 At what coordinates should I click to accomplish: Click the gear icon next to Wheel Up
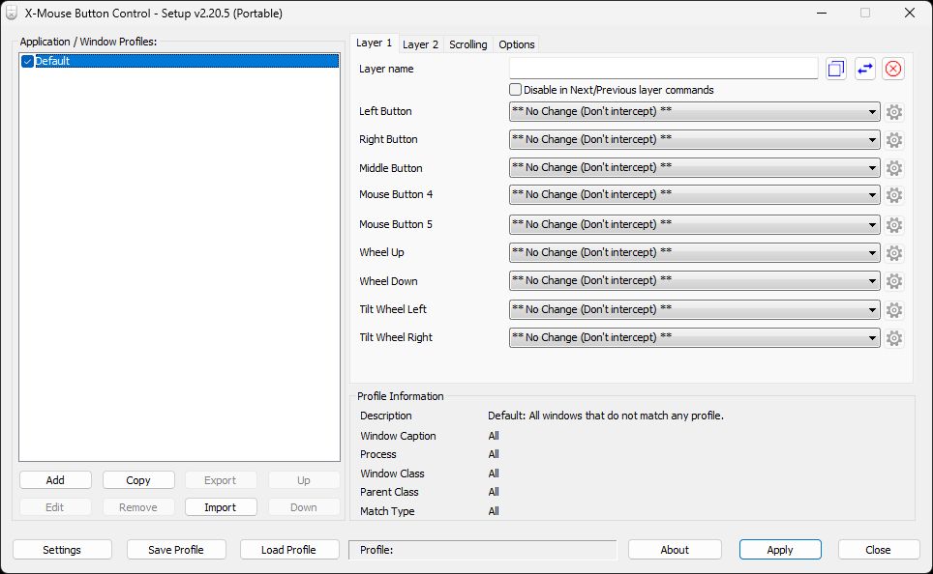[x=894, y=253]
